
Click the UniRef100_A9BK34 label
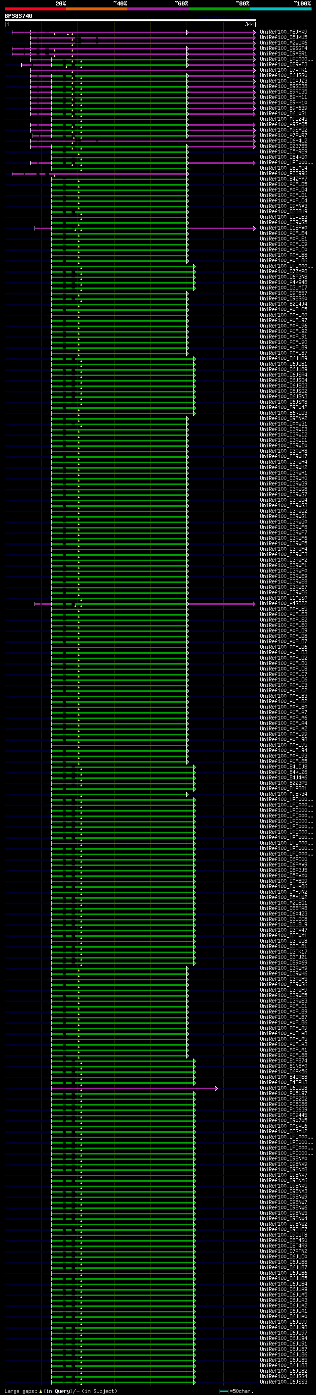click(x=283, y=794)
